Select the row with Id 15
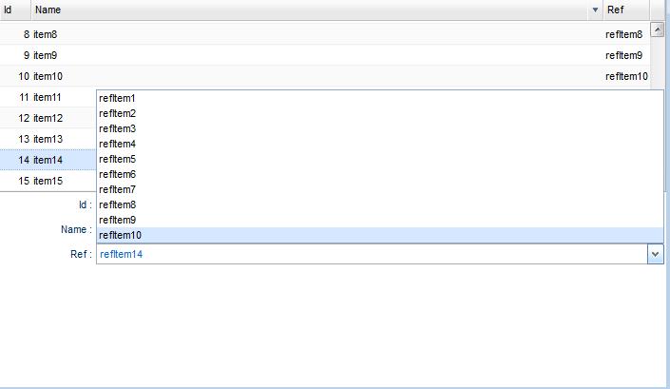 [x=48, y=181]
